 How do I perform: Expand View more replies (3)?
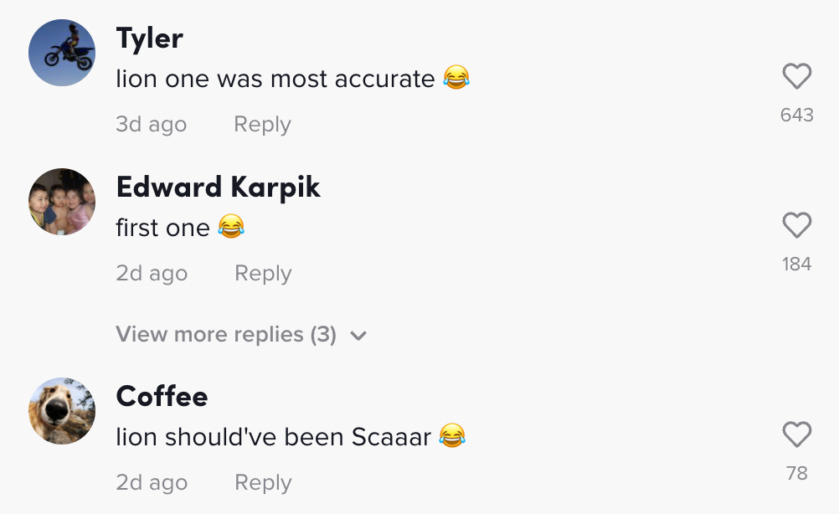tap(226, 335)
